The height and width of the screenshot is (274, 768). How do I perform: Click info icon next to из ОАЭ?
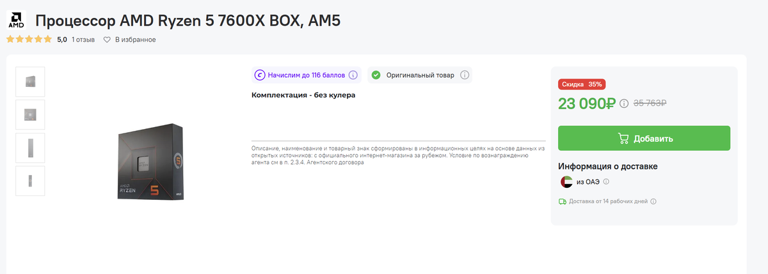[606, 182]
